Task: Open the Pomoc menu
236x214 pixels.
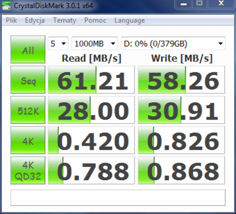Action: [95, 20]
